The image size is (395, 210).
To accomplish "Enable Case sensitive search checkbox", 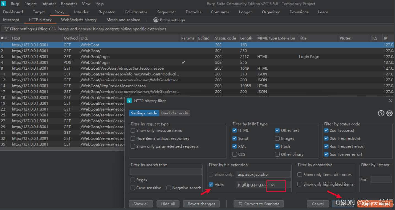I will (x=133, y=188).
